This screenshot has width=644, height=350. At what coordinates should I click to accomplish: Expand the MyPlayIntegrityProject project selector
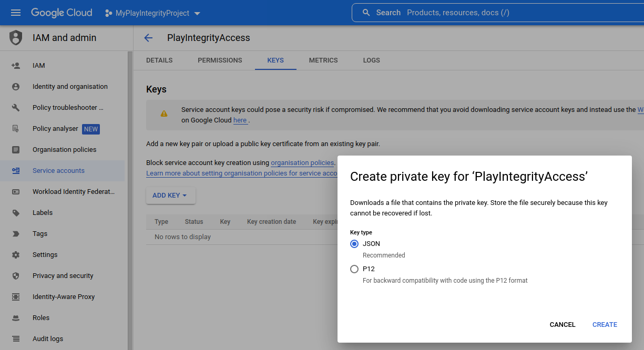coord(152,13)
